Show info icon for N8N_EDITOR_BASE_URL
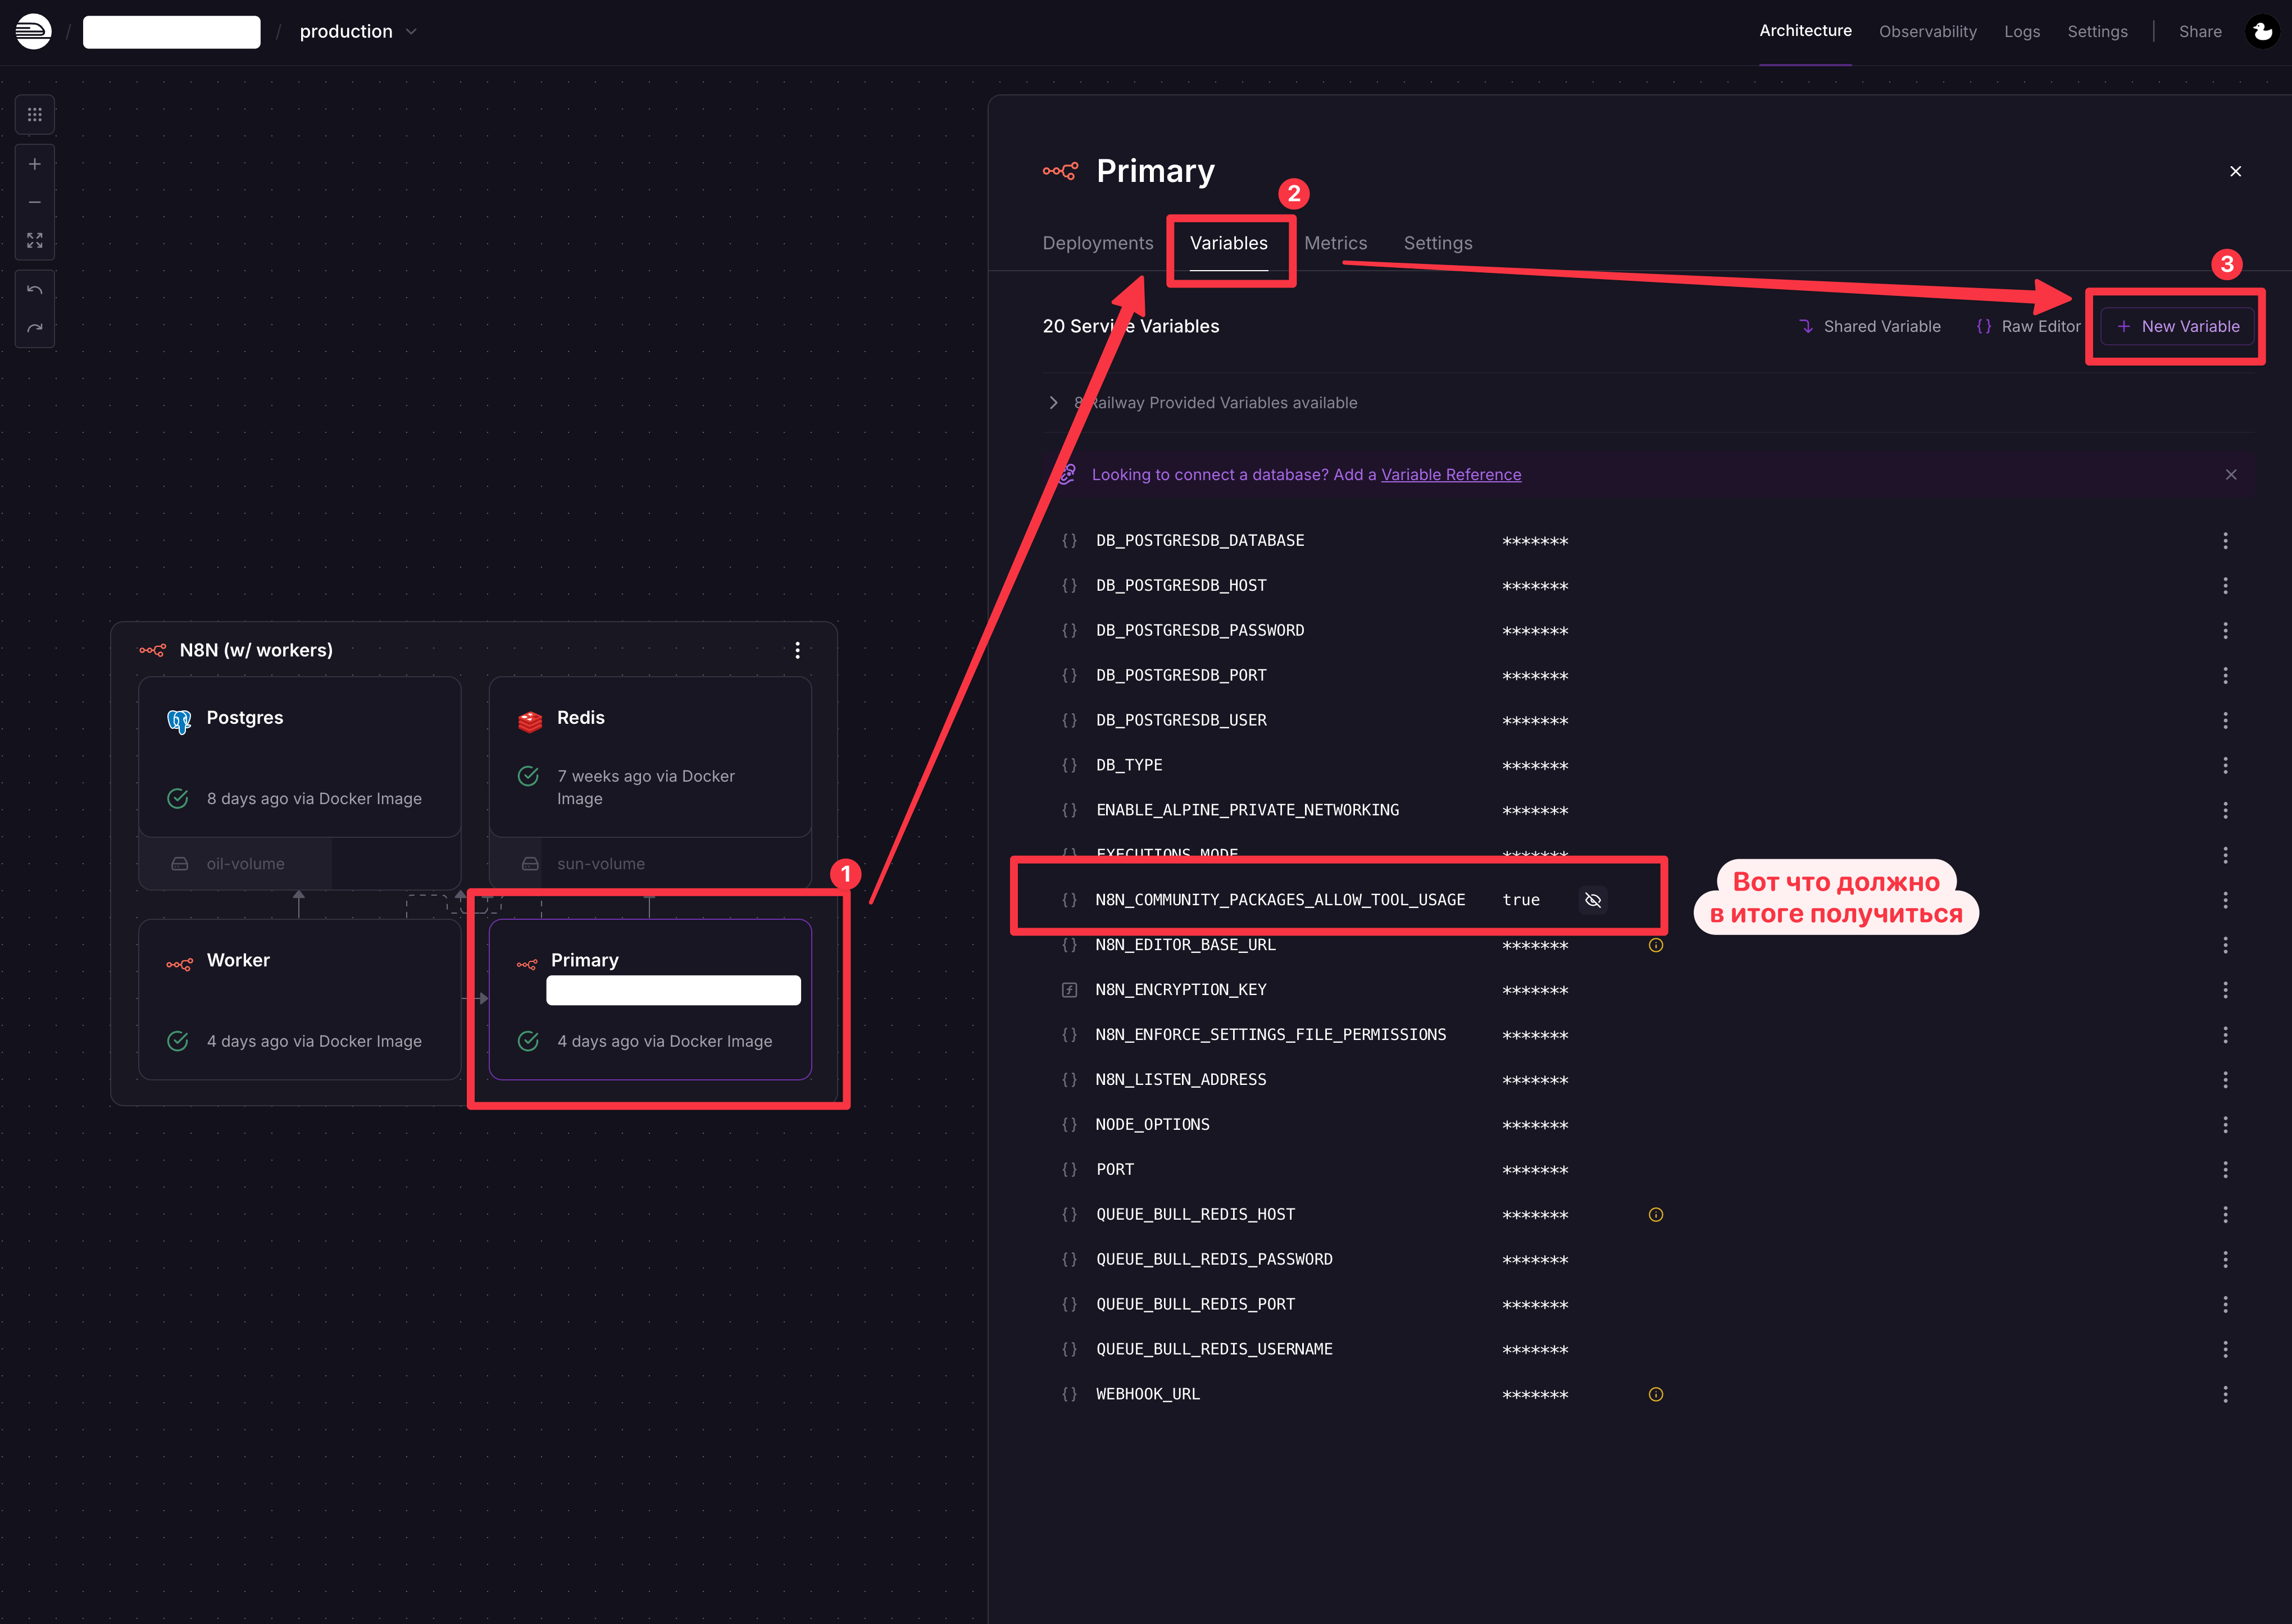This screenshot has width=2292, height=1624. 1656,945
